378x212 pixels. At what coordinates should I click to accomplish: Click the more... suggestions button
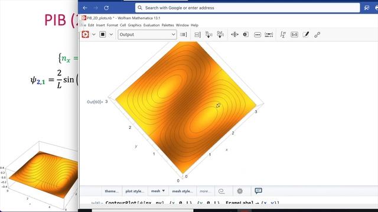point(205,191)
